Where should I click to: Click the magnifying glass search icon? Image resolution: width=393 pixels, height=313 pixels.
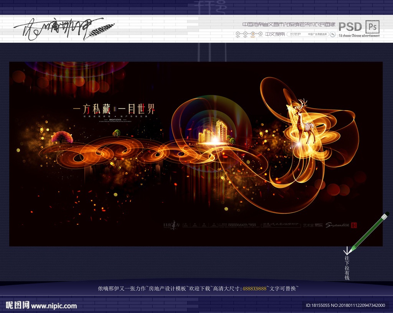tap(333, 34)
